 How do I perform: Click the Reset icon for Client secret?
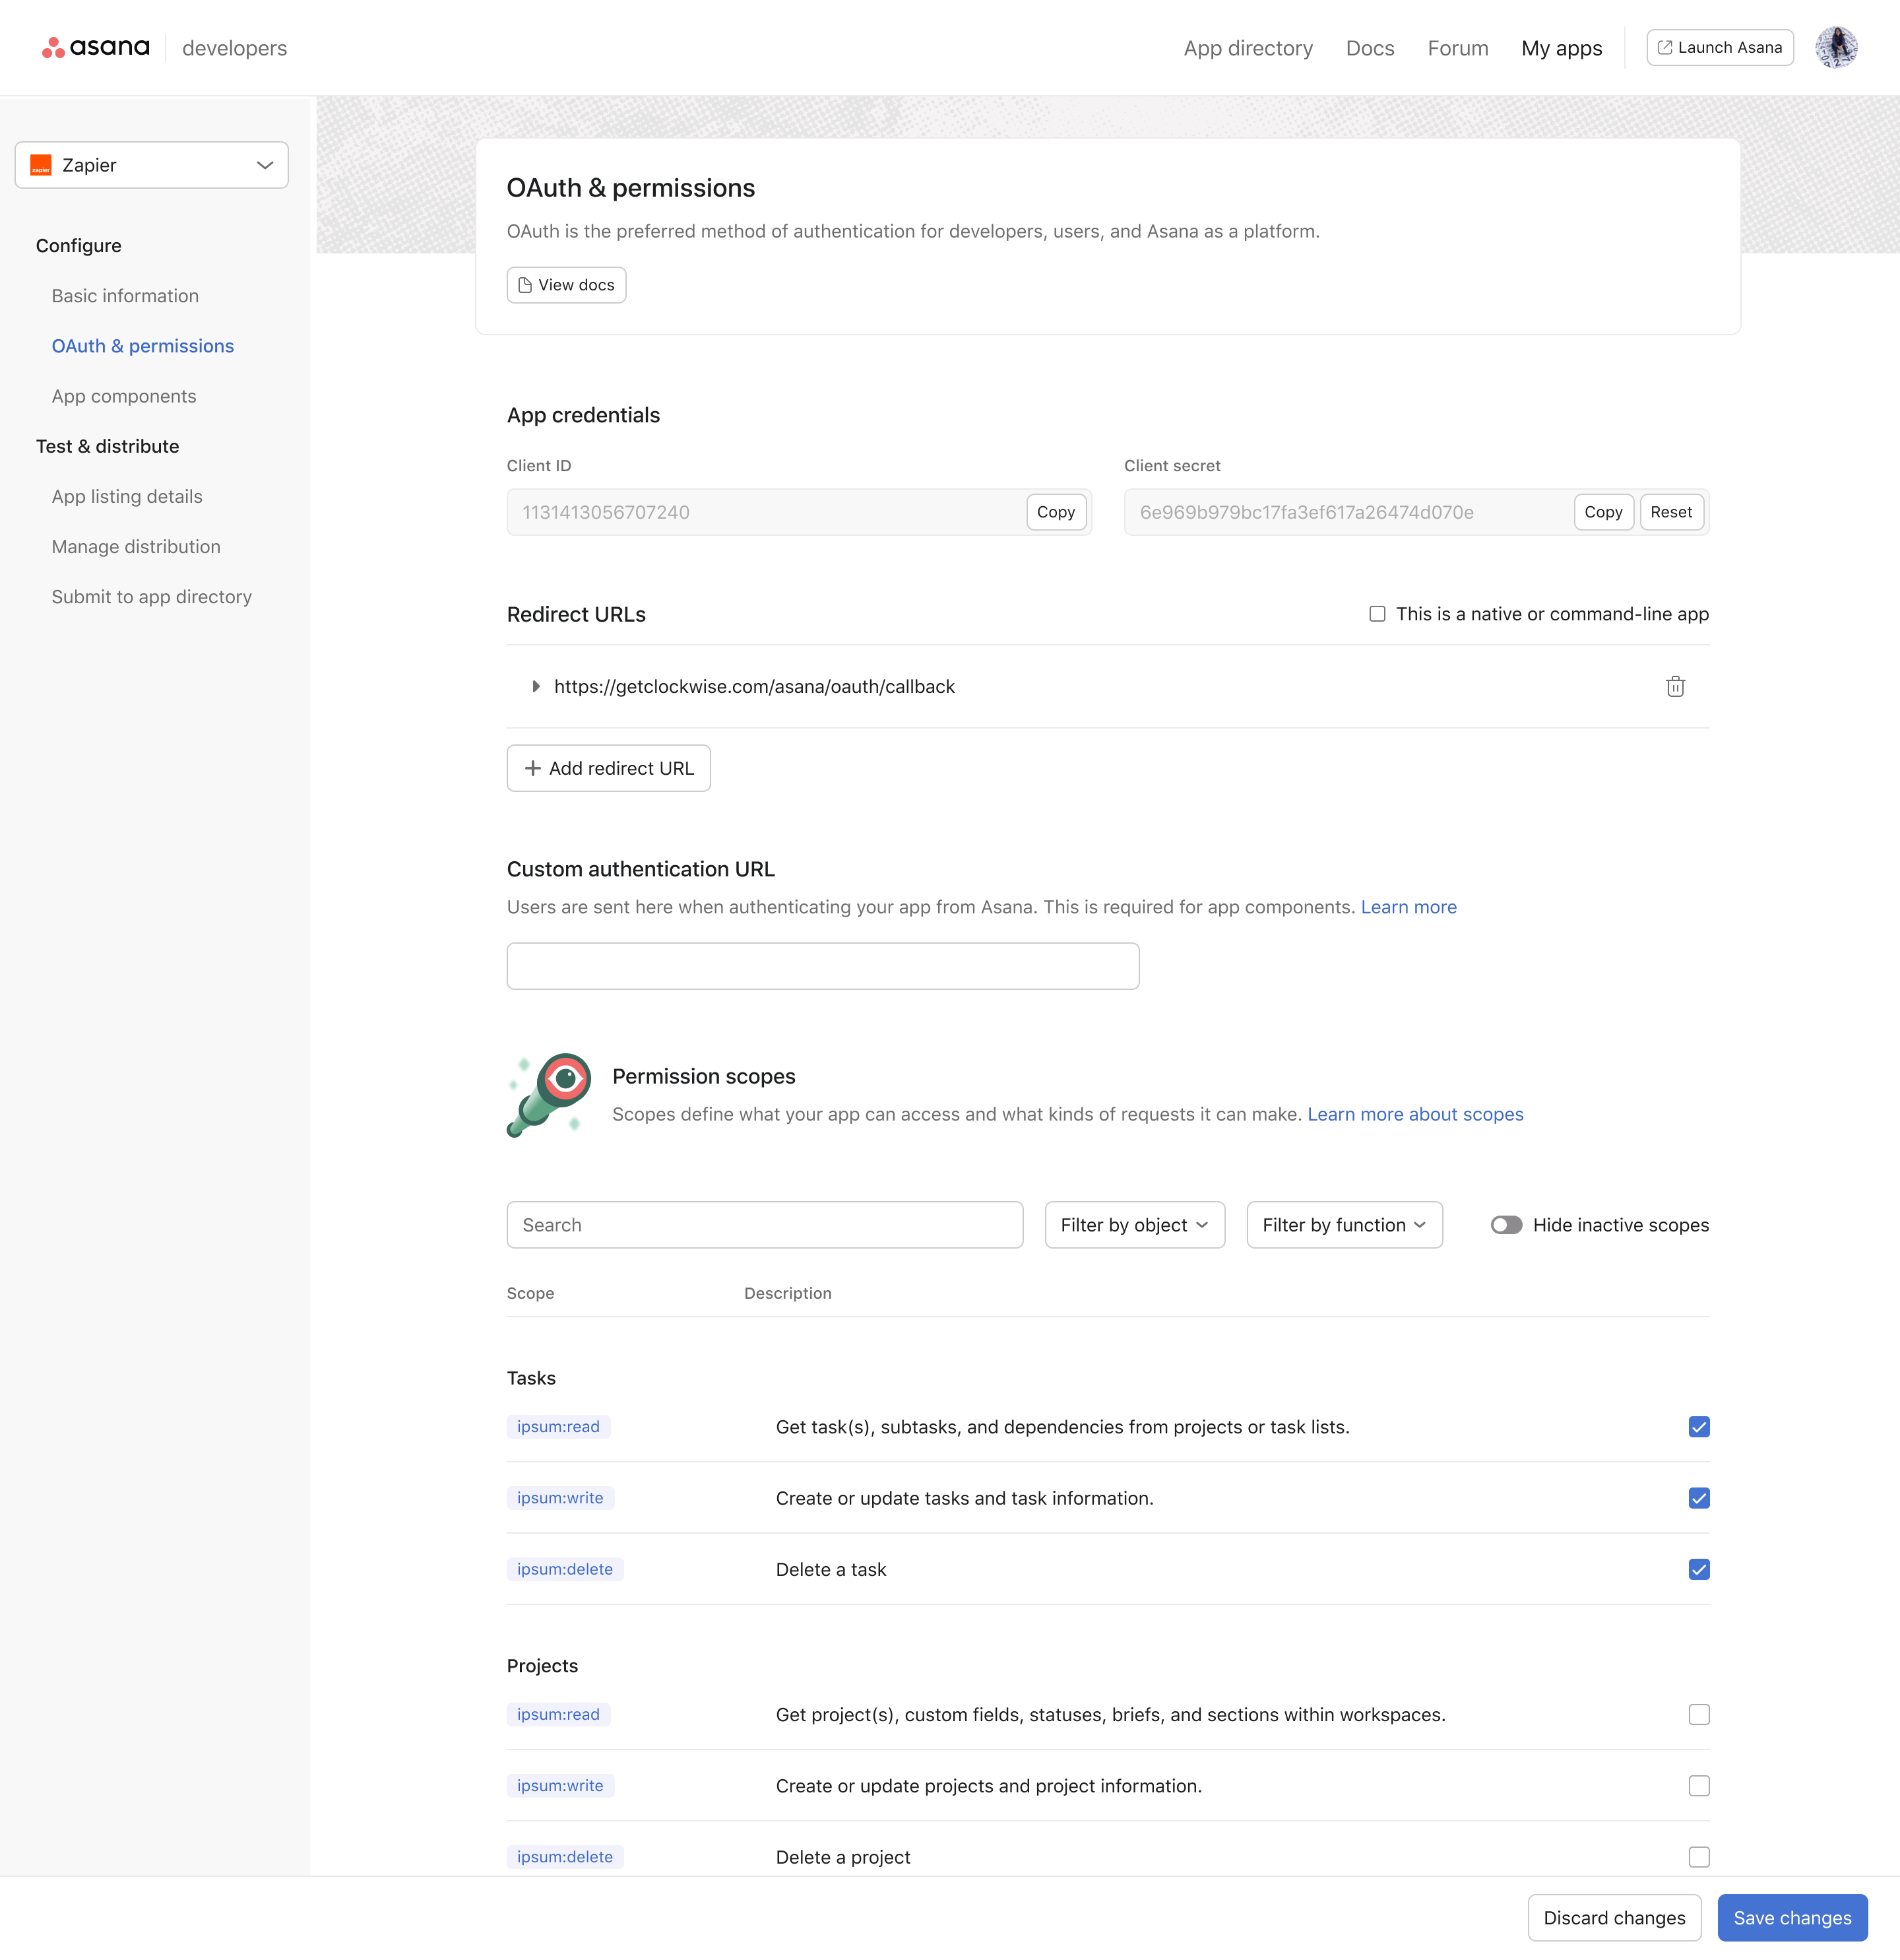[1671, 511]
